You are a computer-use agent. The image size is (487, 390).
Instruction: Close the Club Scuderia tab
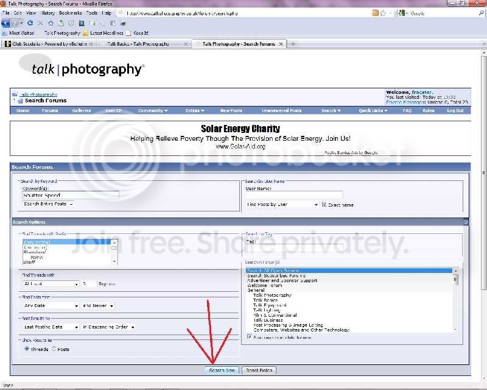(91, 44)
